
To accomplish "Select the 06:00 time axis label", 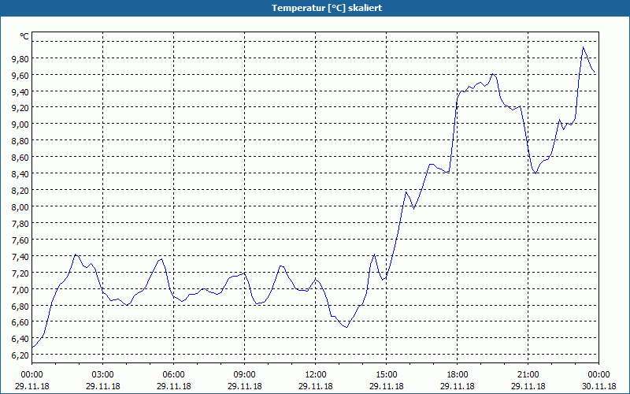I will pos(173,375).
